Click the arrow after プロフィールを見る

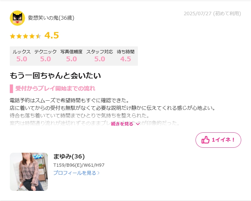[99, 173]
